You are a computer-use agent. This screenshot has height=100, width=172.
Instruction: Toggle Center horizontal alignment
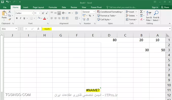56,18
